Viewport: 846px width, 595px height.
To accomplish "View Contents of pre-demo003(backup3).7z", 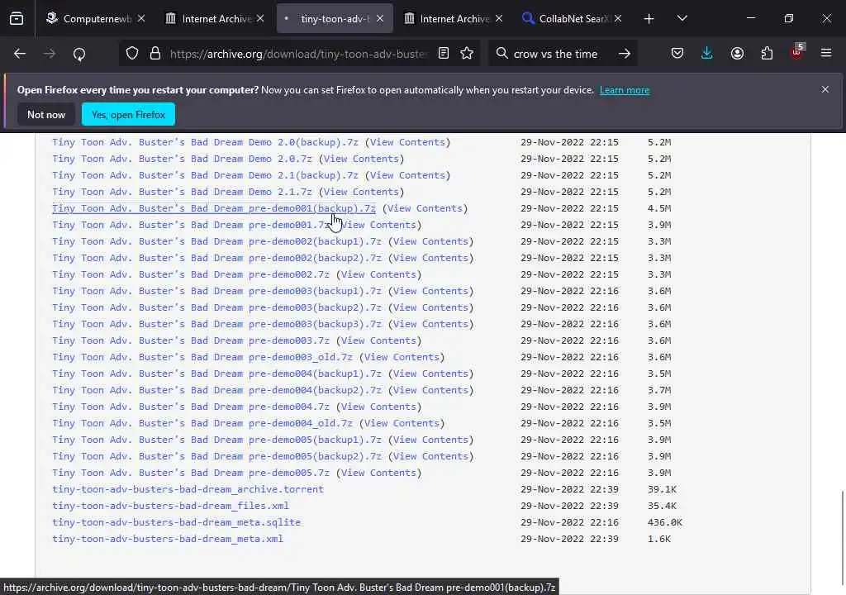I will click(x=430, y=324).
